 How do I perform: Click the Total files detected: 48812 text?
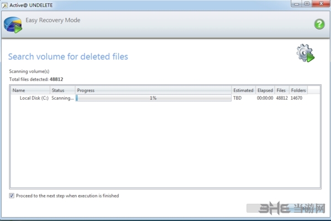pyautogui.click(x=36, y=79)
